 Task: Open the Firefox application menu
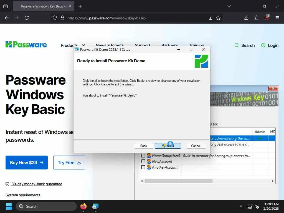coord(277,18)
